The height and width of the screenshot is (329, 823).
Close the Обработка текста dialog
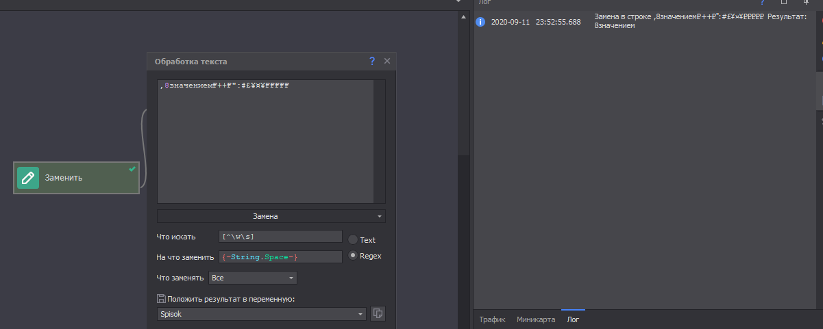tap(387, 61)
